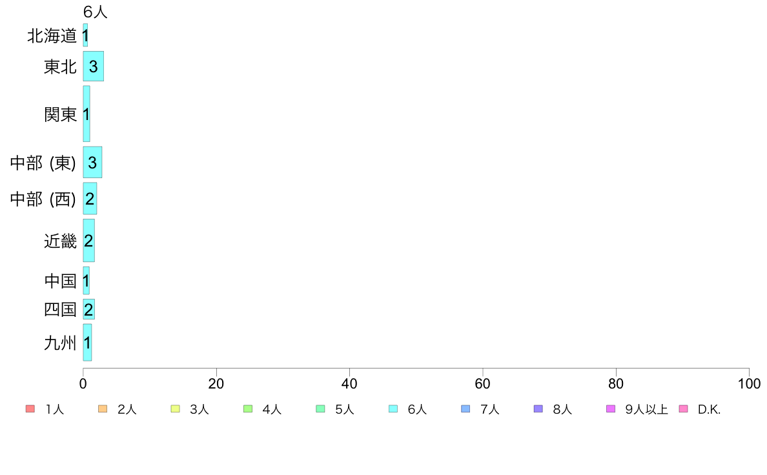The image size is (767, 475).
Task: Click the 4人 green legend swatch
Action: tap(248, 409)
